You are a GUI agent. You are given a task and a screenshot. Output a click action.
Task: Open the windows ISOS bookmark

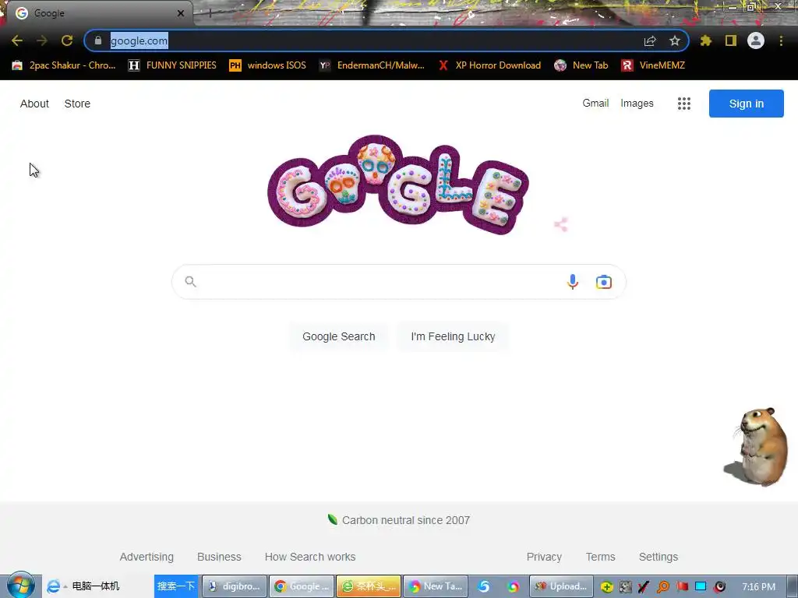268,65
